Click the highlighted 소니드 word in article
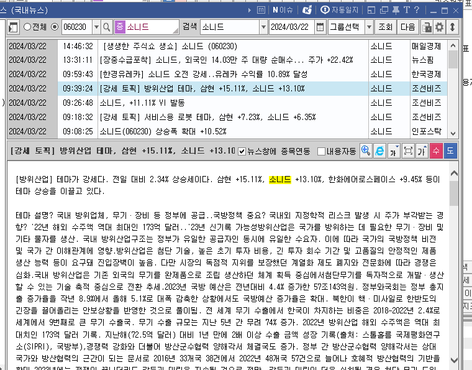This screenshot has height=370, width=472. click(280, 180)
